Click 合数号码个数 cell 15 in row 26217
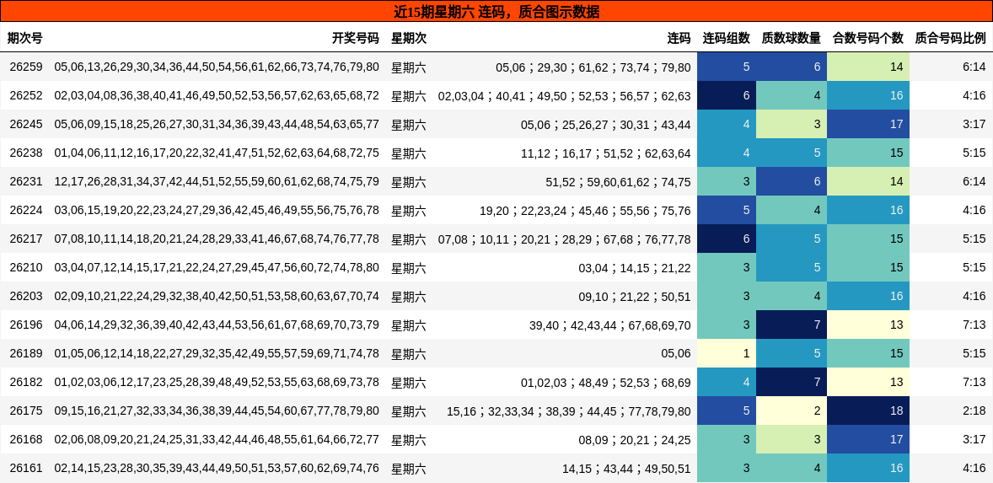 tap(868, 239)
